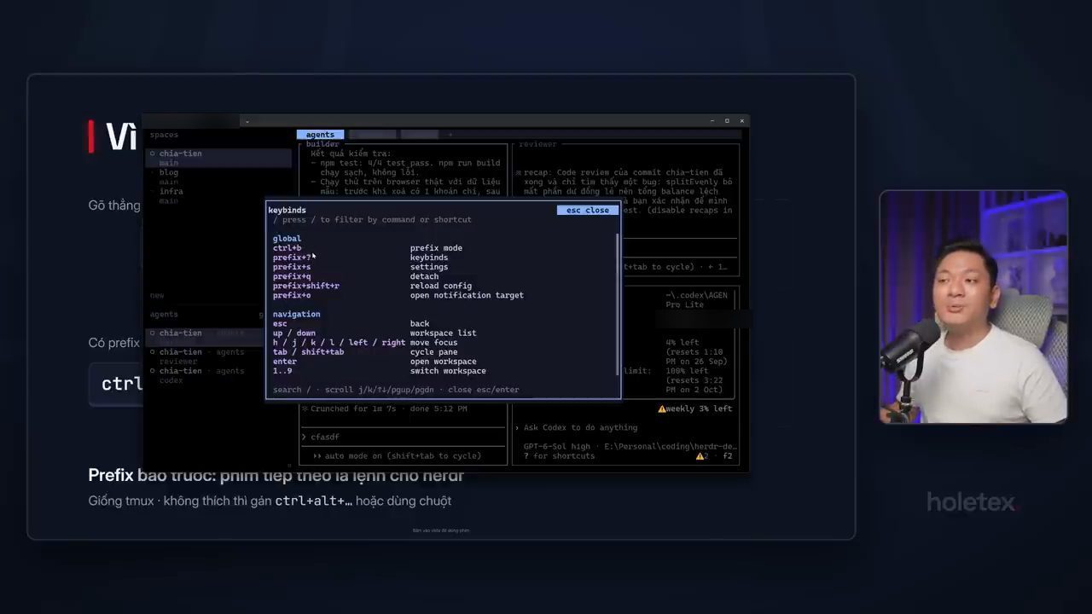Click the navigation section heading in keybinds
The image size is (1092, 614).
click(296, 315)
